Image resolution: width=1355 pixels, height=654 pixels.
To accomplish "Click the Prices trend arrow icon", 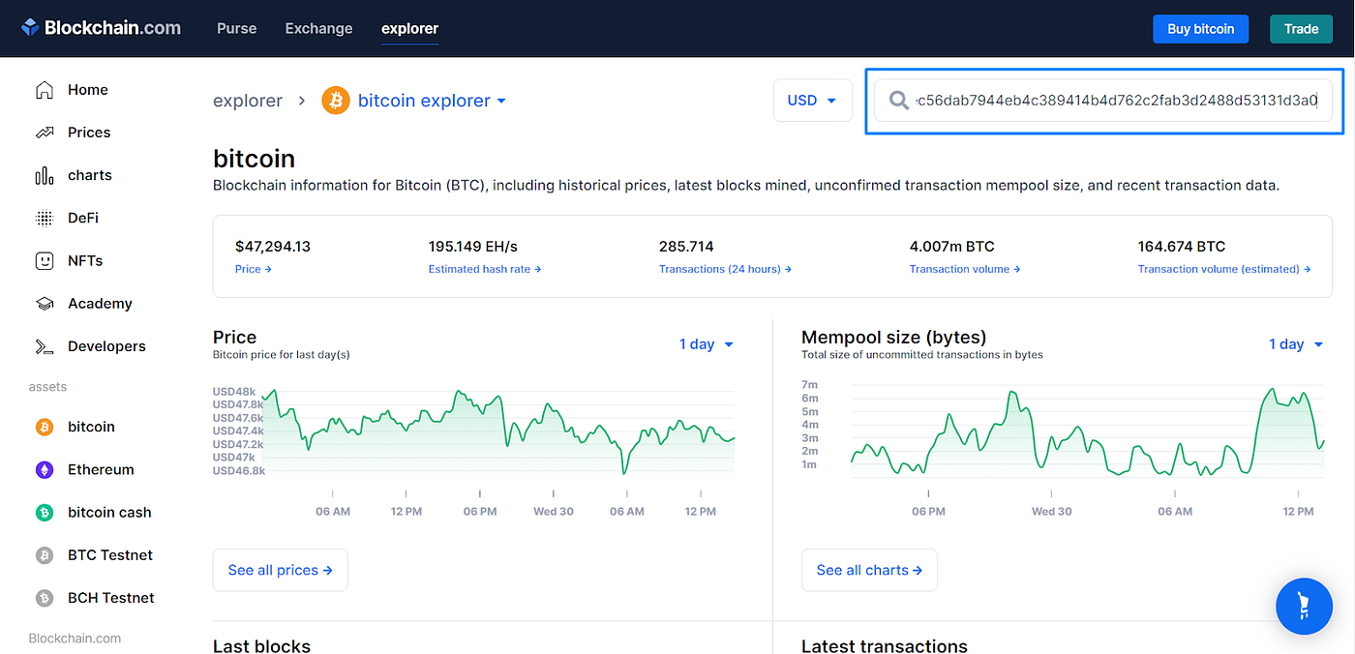I will coord(45,133).
